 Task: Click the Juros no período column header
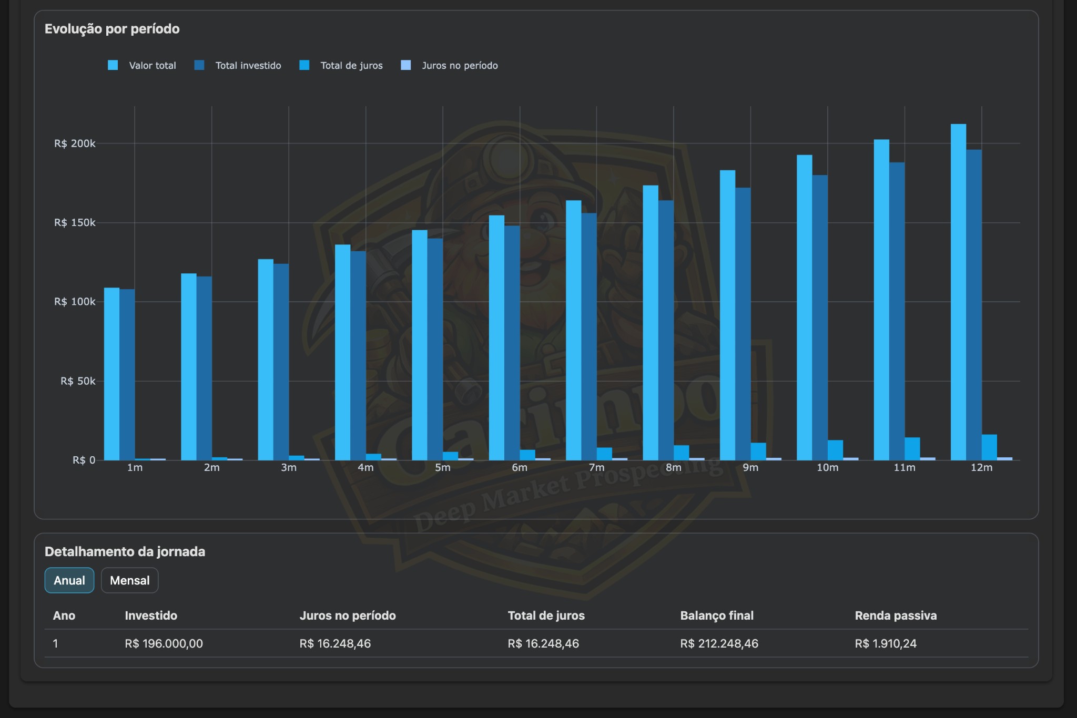[347, 616]
